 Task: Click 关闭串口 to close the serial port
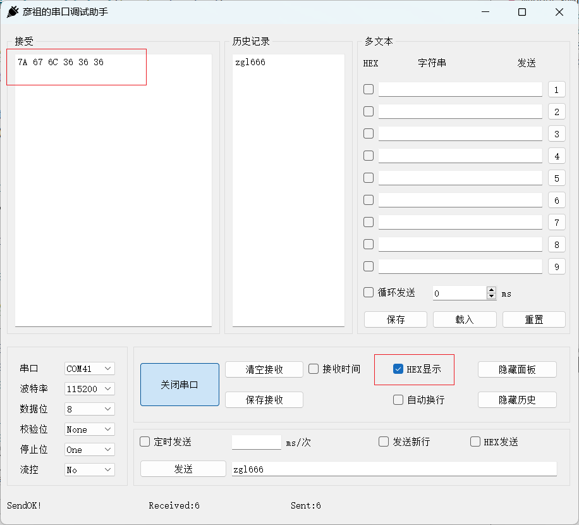click(x=180, y=385)
